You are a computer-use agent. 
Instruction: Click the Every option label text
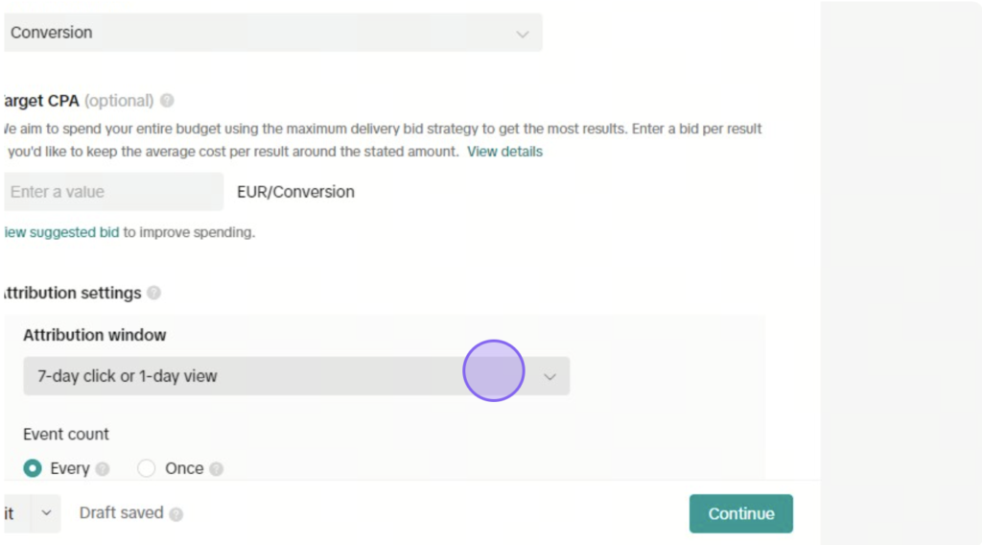click(x=70, y=468)
